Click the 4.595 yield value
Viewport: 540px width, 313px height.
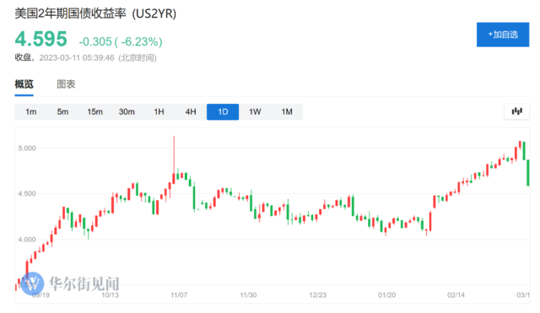pyautogui.click(x=41, y=39)
